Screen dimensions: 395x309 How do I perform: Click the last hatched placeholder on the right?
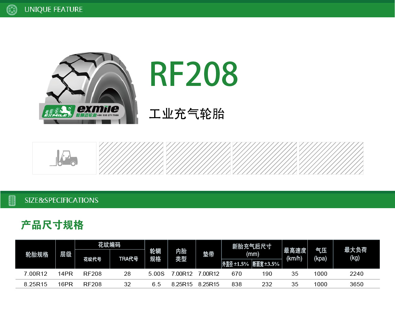coord(331,158)
